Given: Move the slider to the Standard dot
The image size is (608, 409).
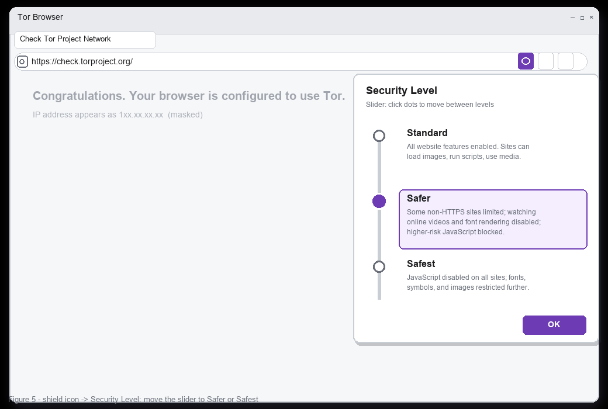Looking at the screenshot, I should click(379, 136).
